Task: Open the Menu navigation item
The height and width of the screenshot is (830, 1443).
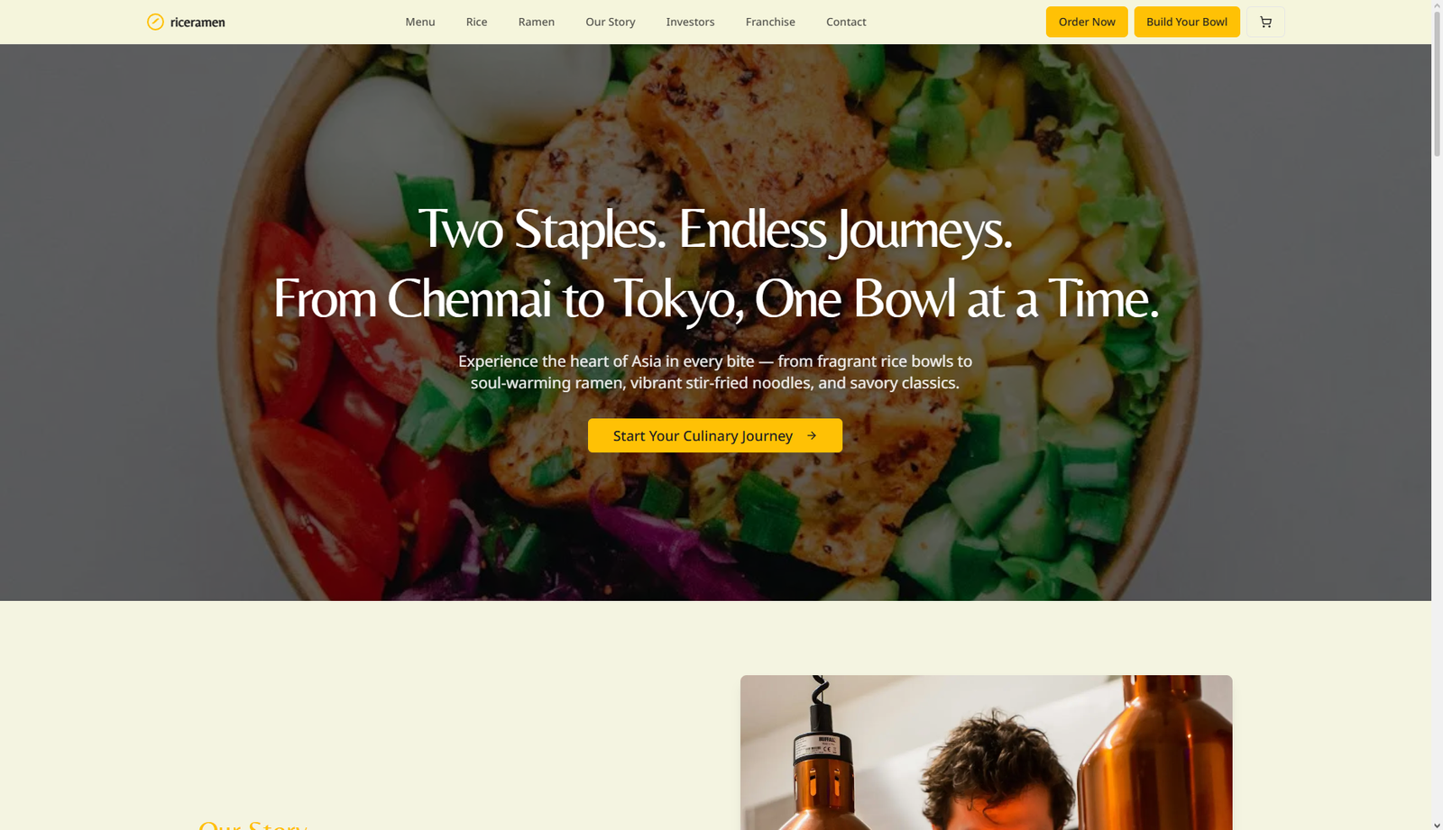Action: pyautogui.click(x=420, y=22)
